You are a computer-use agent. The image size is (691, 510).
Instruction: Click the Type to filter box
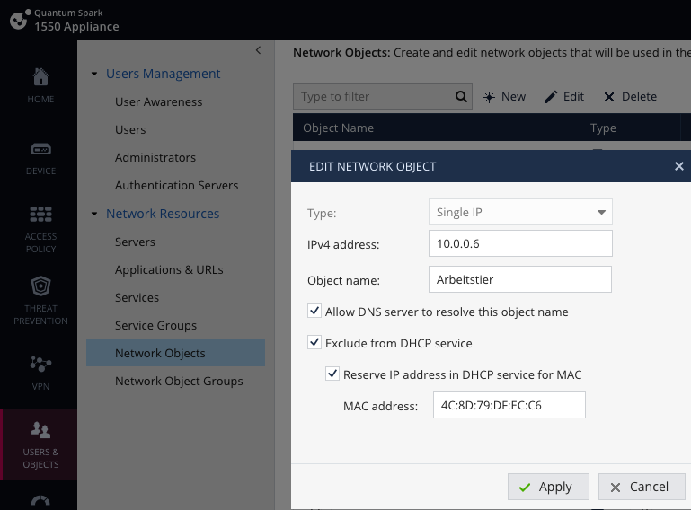[x=383, y=96]
